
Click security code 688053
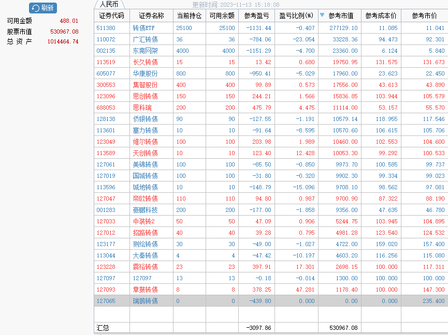click(106, 108)
